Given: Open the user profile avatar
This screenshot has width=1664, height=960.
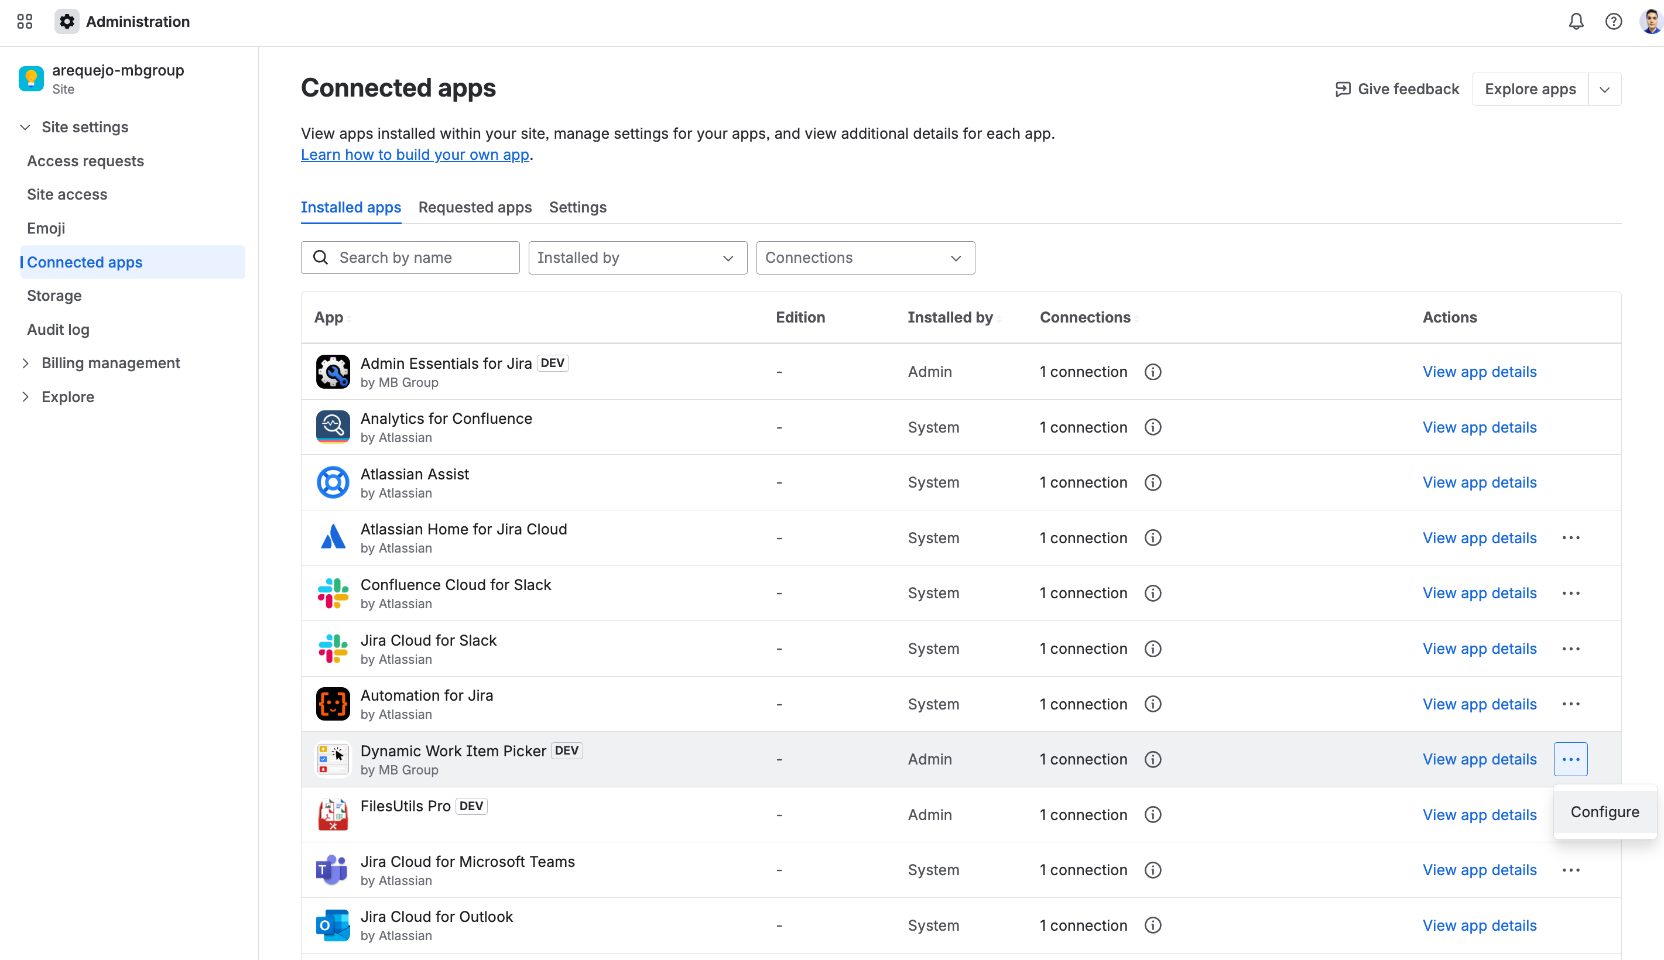Looking at the screenshot, I should tap(1651, 22).
